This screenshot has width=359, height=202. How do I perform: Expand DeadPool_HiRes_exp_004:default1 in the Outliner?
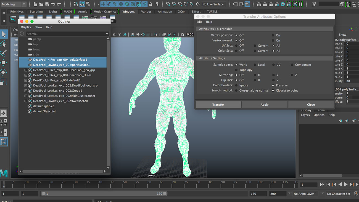26,80
